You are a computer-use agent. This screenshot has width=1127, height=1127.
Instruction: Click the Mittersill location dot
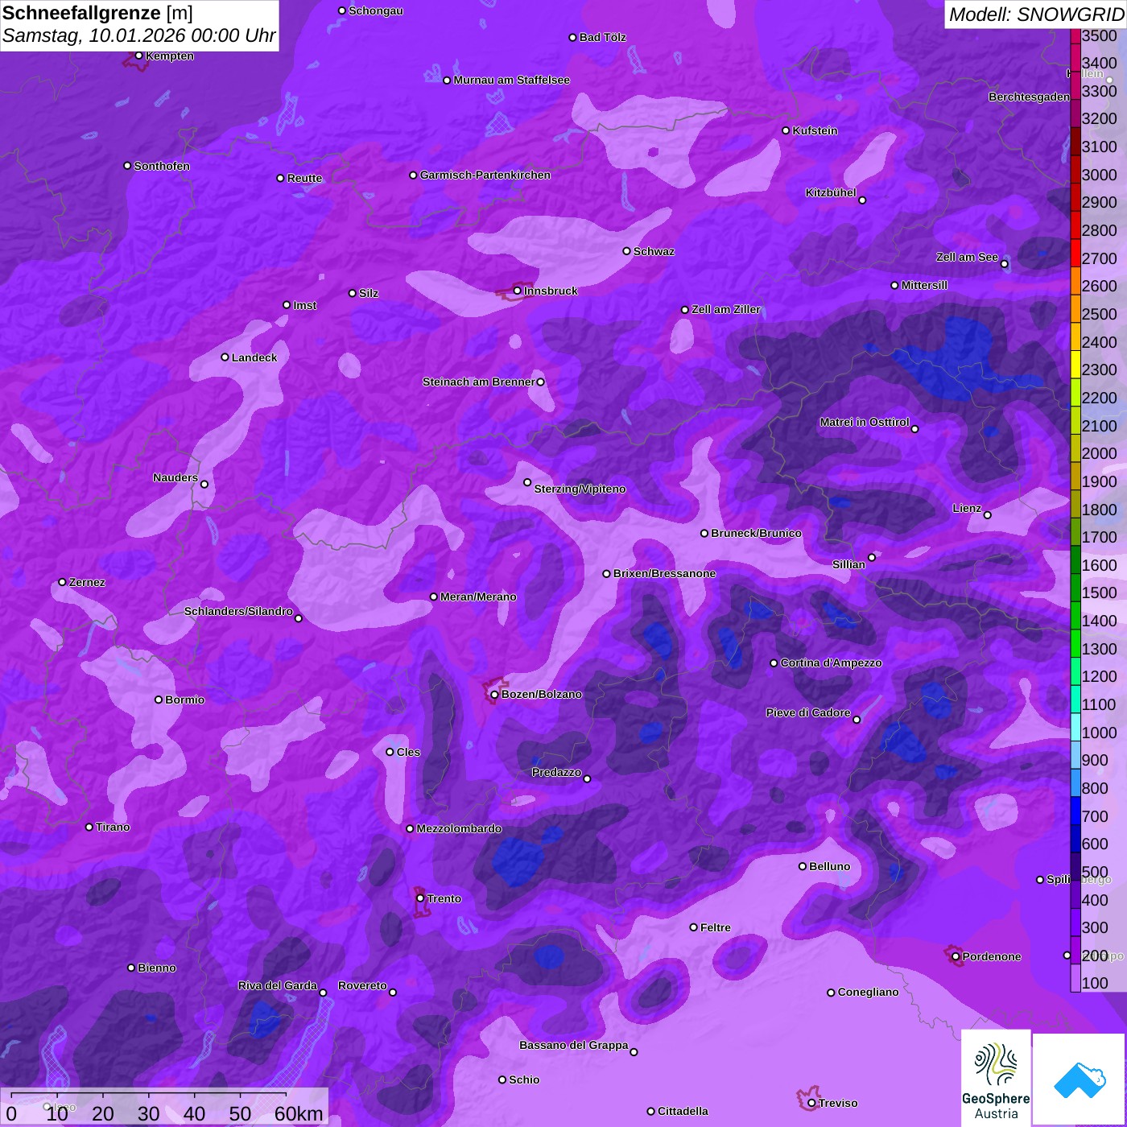click(894, 285)
